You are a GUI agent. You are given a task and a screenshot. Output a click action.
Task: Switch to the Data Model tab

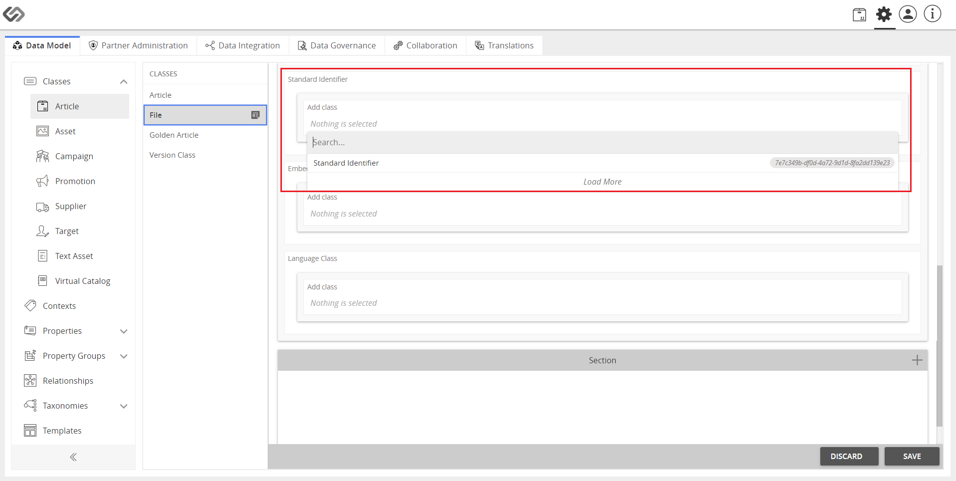pyautogui.click(x=42, y=45)
